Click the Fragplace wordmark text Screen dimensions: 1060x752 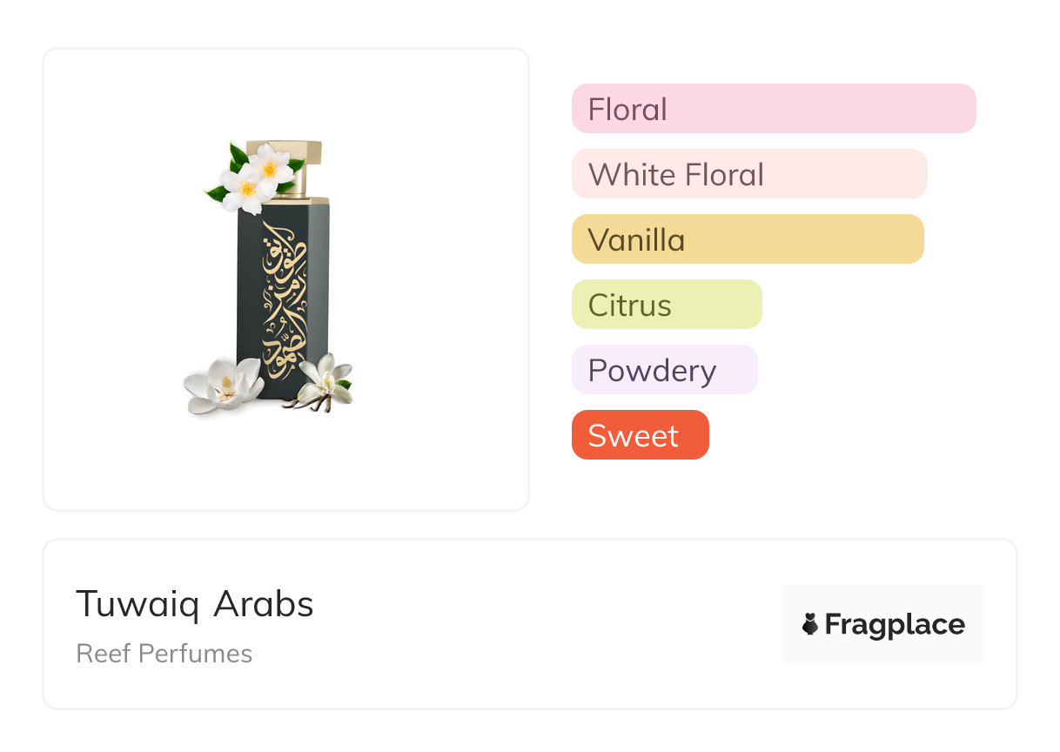point(895,625)
